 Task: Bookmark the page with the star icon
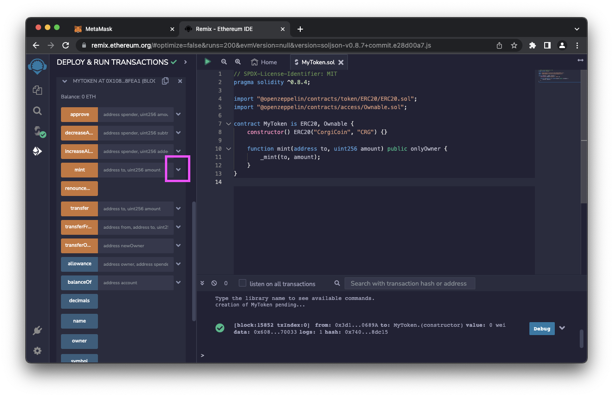(514, 45)
